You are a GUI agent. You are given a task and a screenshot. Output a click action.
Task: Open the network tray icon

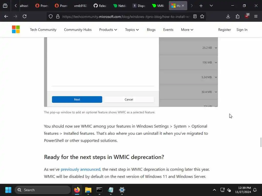(x=222, y=190)
